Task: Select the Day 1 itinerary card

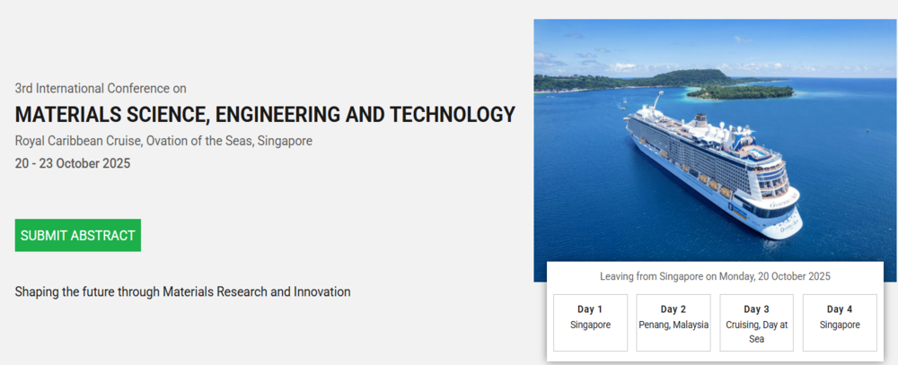Action: [x=590, y=323]
